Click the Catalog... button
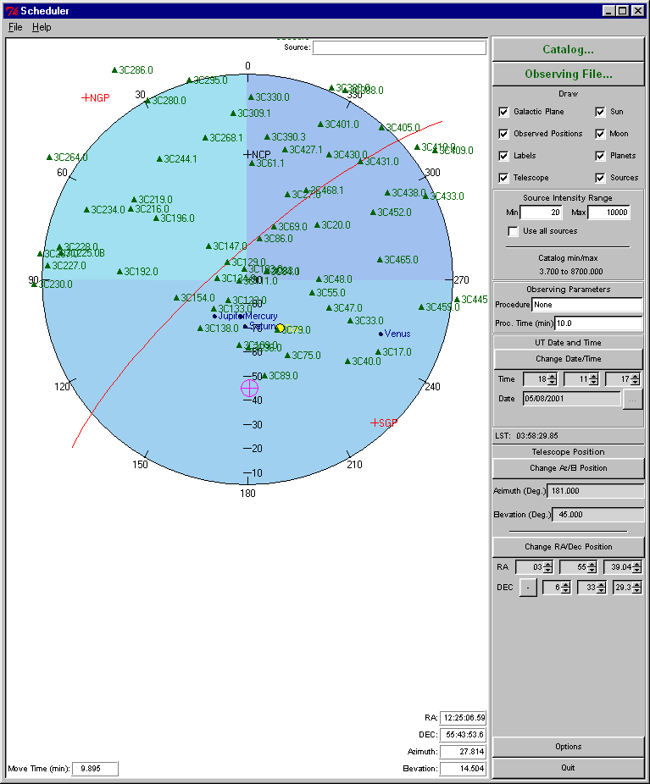650x784 pixels. click(x=568, y=50)
